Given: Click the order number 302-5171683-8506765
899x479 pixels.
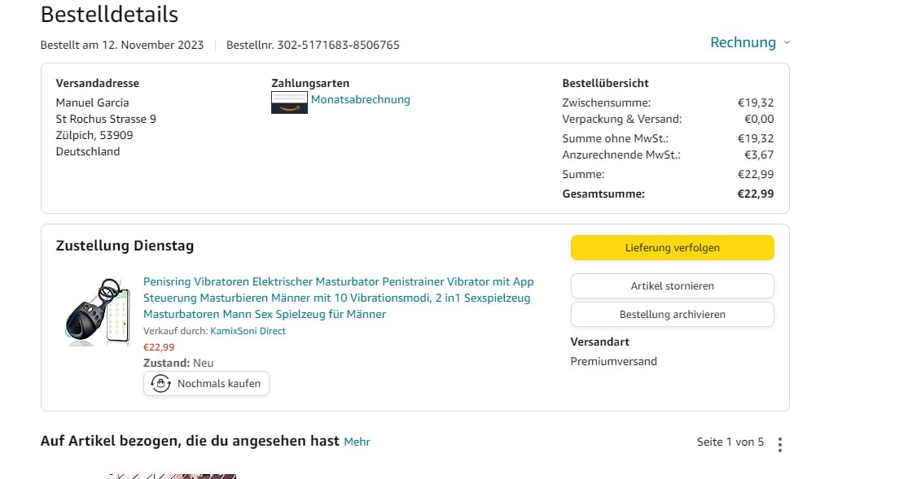Looking at the screenshot, I should (x=338, y=45).
